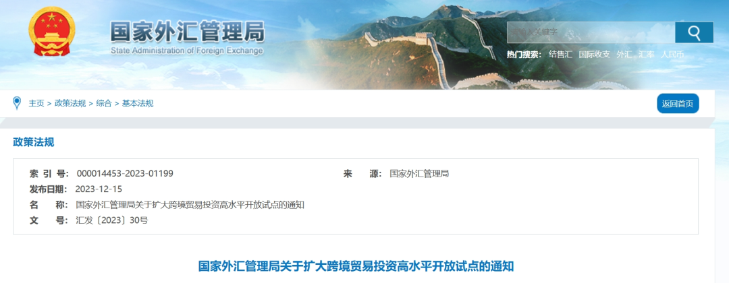Image resolution: width=729 pixels, height=283 pixels.
Task: Click the 政策法规 section heading
Action: tap(34, 142)
